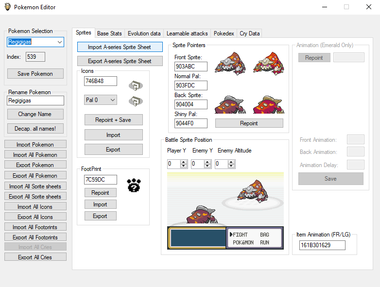
Task: Increase the Player Y value
Action: tap(184, 162)
